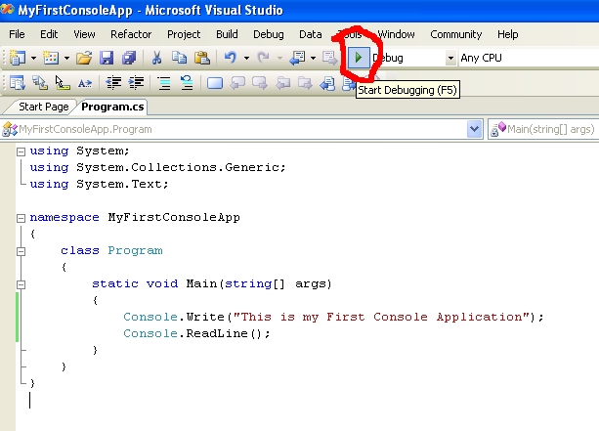Uncomment the selected lines icon
Viewport: 599px width, 431px height.
[187, 82]
